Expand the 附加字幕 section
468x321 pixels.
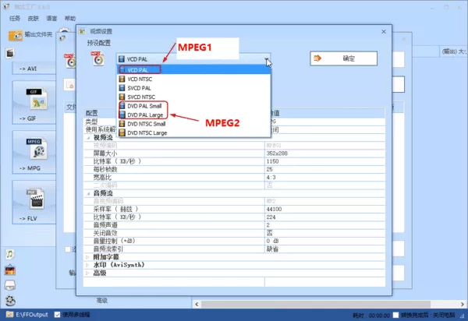(87, 257)
